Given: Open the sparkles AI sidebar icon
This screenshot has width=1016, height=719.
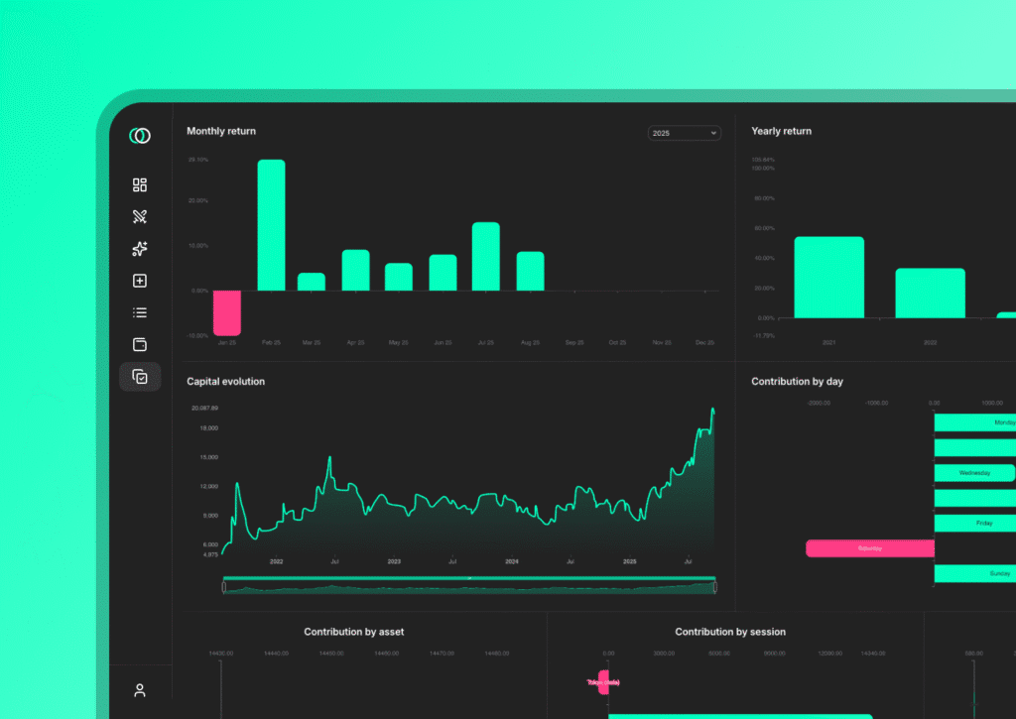Looking at the screenshot, I should [x=140, y=249].
